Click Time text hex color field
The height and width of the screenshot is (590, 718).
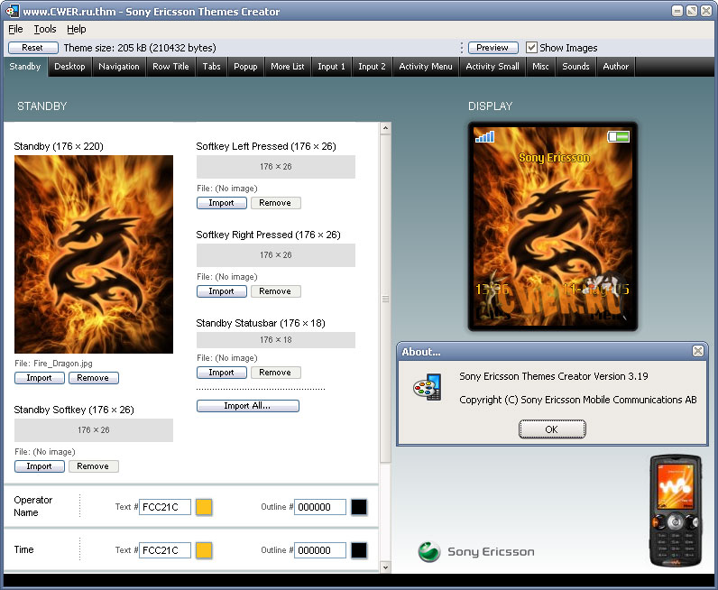point(165,550)
